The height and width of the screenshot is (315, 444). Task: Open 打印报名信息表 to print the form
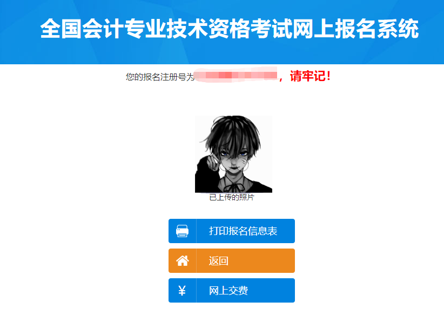coord(232,231)
